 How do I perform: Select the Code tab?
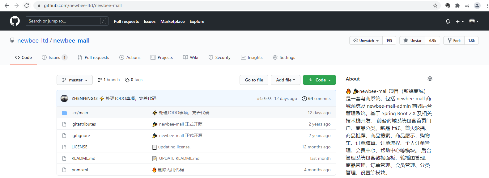click(x=23, y=57)
